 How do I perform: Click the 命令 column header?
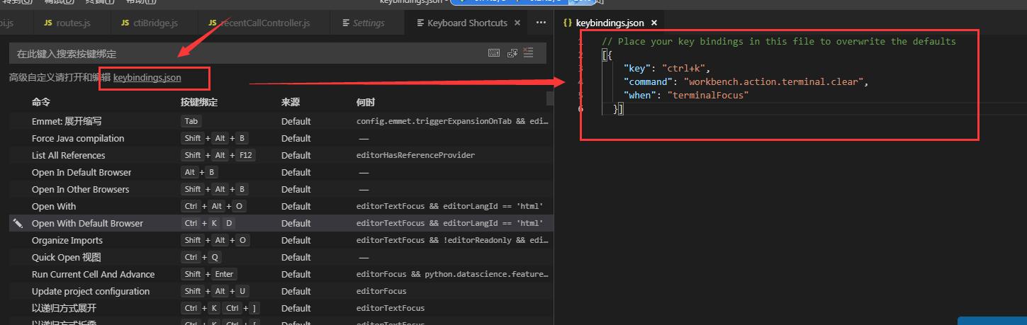click(x=41, y=103)
